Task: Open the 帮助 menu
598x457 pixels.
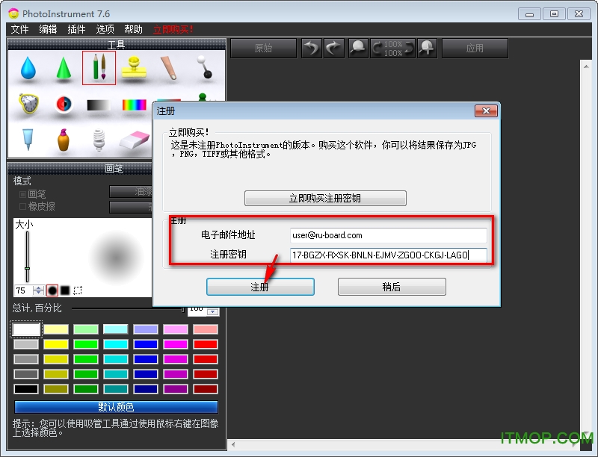Action: coord(133,29)
